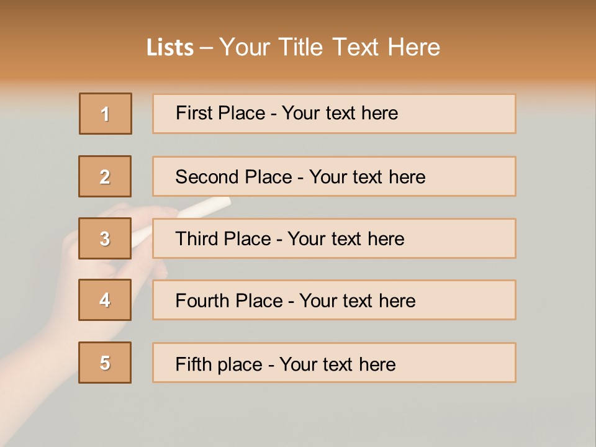Click "Your Title Text Here" in title
The image size is (596, 447).
tap(330, 48)
